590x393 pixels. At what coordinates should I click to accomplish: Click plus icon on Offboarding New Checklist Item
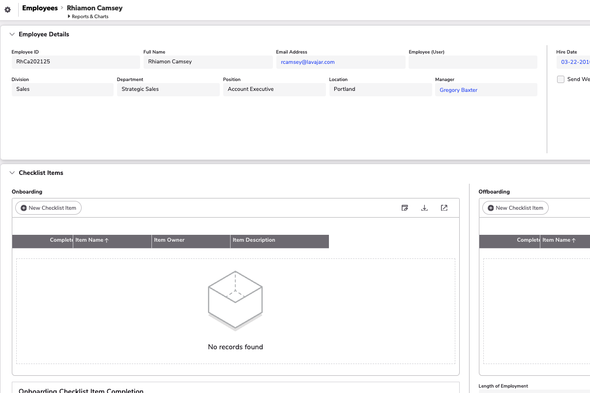coord(491,208)
